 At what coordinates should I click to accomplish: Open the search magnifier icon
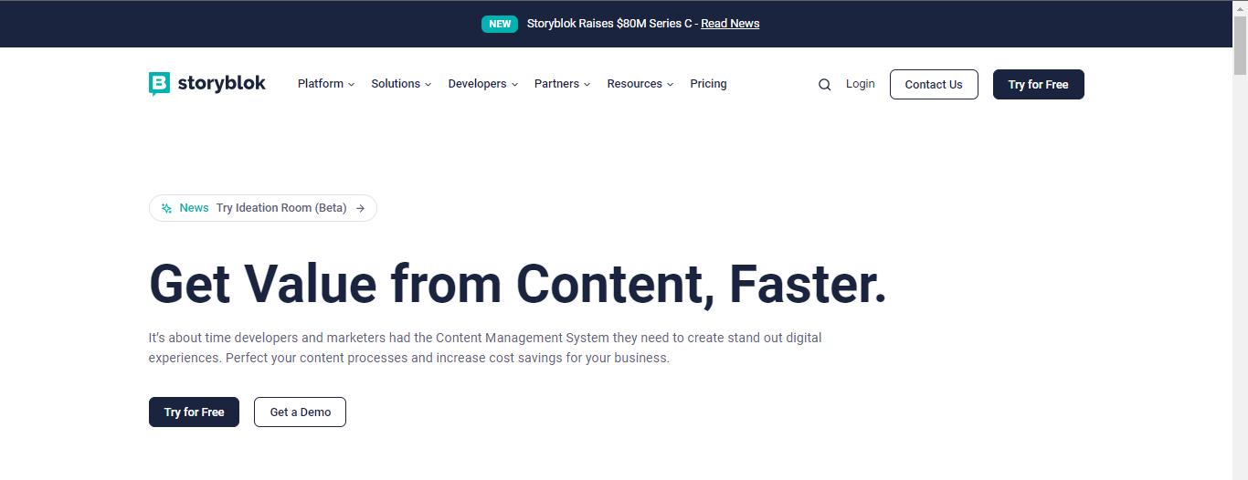[824, 85]
